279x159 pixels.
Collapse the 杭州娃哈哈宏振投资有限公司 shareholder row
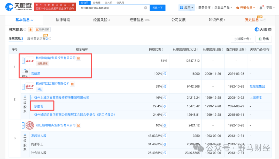pos(23,61)
